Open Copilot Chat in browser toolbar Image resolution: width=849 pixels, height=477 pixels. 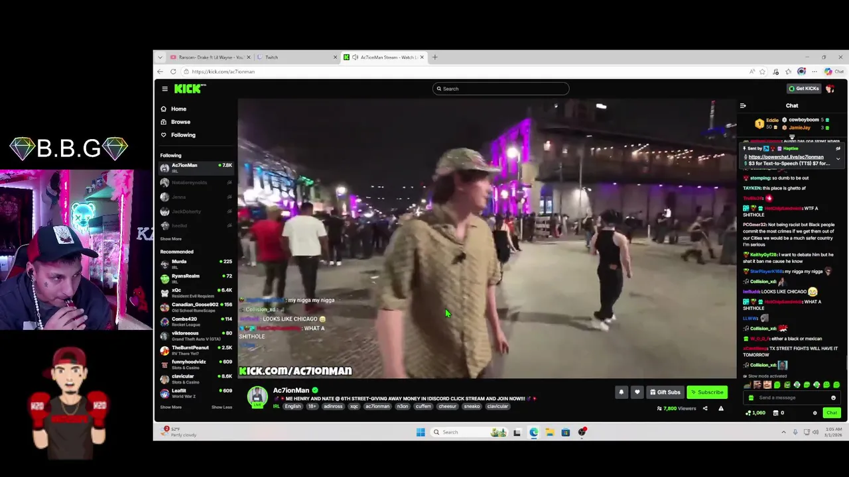(834, 72)
